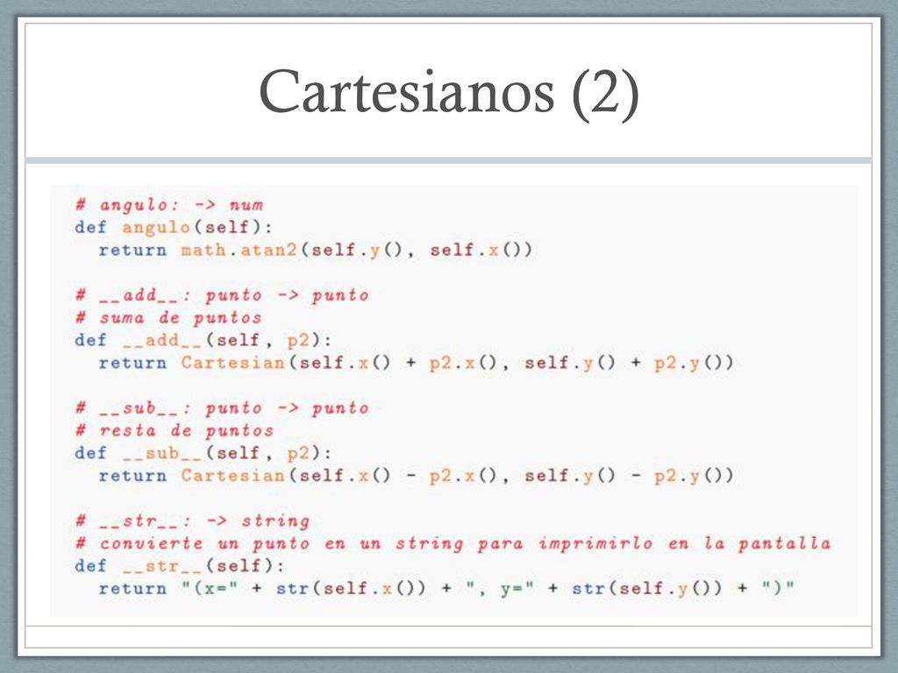Click the return line with "self.x() - p2.x()"
Viewport: 898px width, 673px height.
pyautogui.click(x=416, y=476)
